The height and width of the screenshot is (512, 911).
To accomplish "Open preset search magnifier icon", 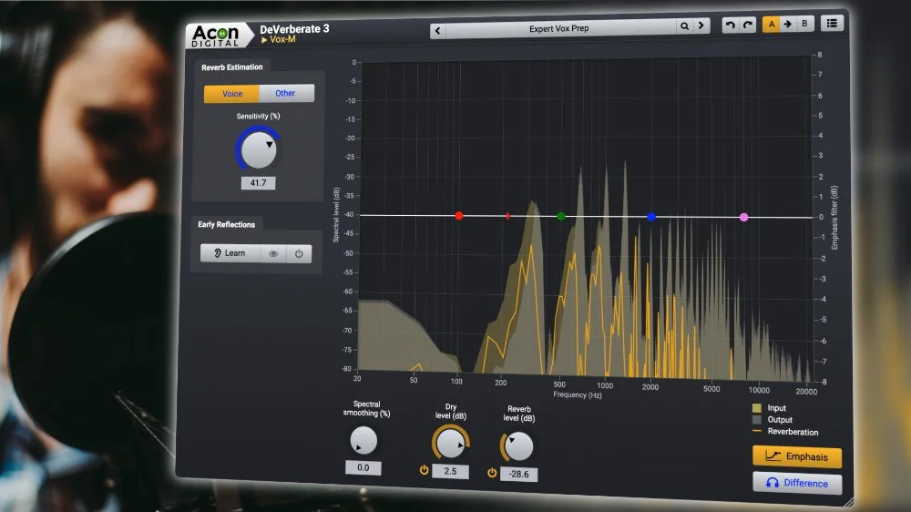I will pos(684,26).
